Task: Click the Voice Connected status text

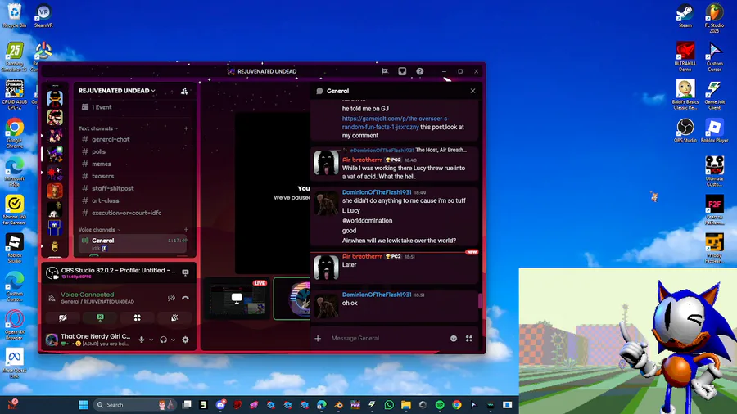Action: pos(88,295)
